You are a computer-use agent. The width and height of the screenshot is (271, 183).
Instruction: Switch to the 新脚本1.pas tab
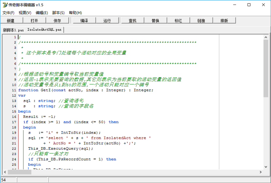click(x=13, y=30)
